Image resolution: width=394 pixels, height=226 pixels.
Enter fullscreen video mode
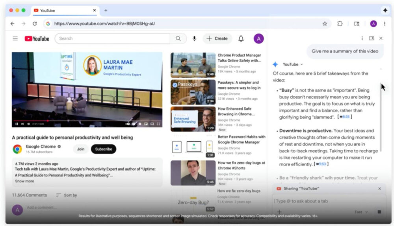(x=158, y=124)
